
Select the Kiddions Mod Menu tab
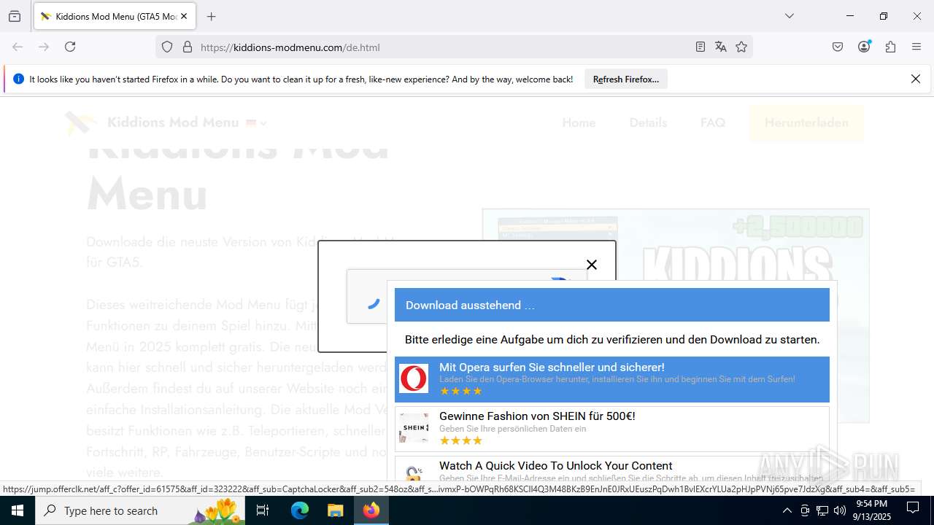pos(115,16)
